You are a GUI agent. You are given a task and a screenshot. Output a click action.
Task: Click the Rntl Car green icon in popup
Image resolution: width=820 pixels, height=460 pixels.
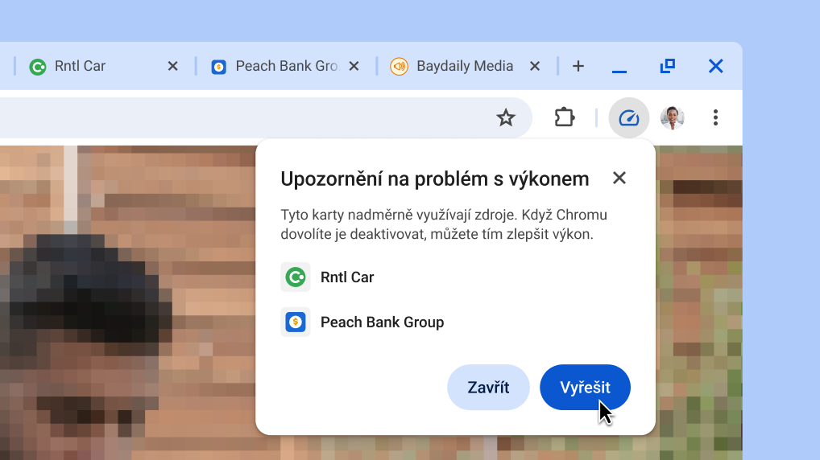click(296, 277)
